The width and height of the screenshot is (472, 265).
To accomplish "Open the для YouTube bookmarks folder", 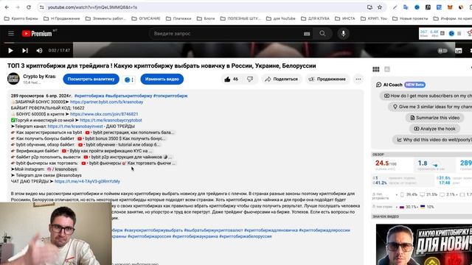I will click(x=281, y=18).
